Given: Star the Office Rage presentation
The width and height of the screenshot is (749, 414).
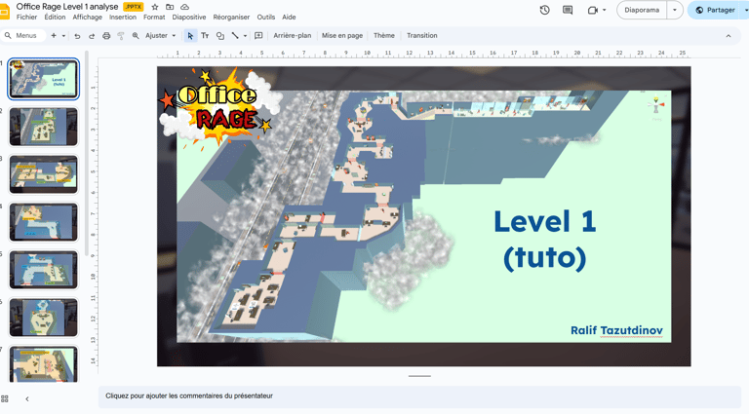Looking at the screenshot, I should click(x=155, y=7).
